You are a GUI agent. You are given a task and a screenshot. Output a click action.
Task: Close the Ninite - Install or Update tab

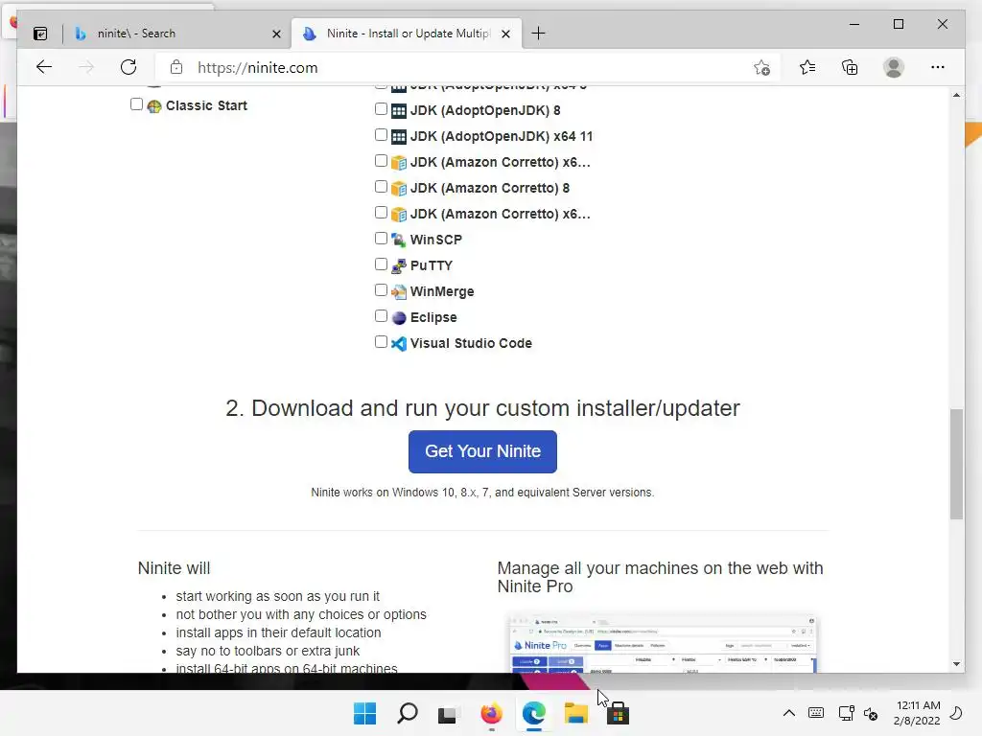(x=506, y=34)
